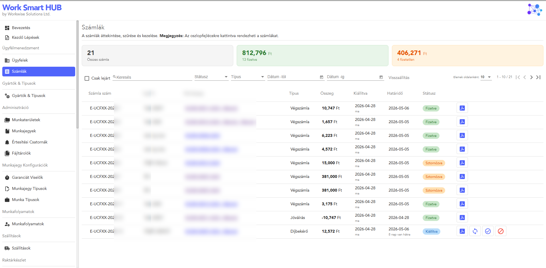Click the Fizetve badge on the 3,175 Ft row
The image size is (546, 268).
(431, 204)
